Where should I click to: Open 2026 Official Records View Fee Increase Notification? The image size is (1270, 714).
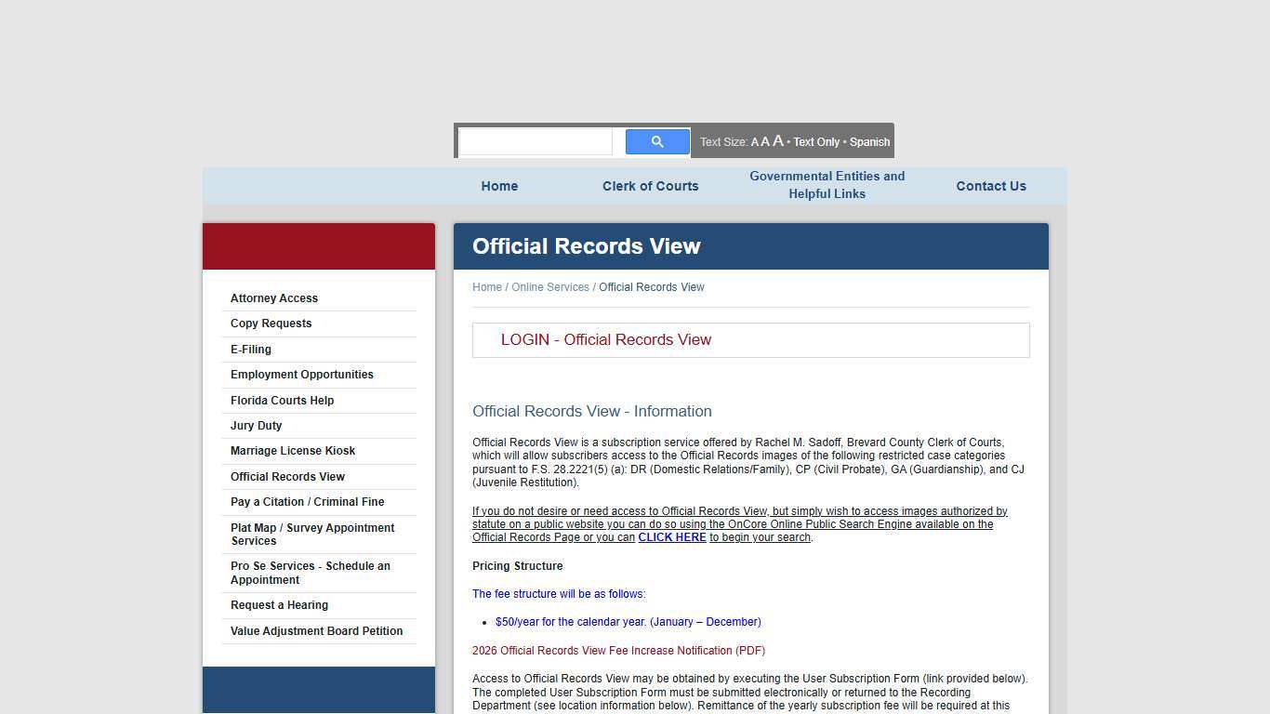(x=617, y=650)
